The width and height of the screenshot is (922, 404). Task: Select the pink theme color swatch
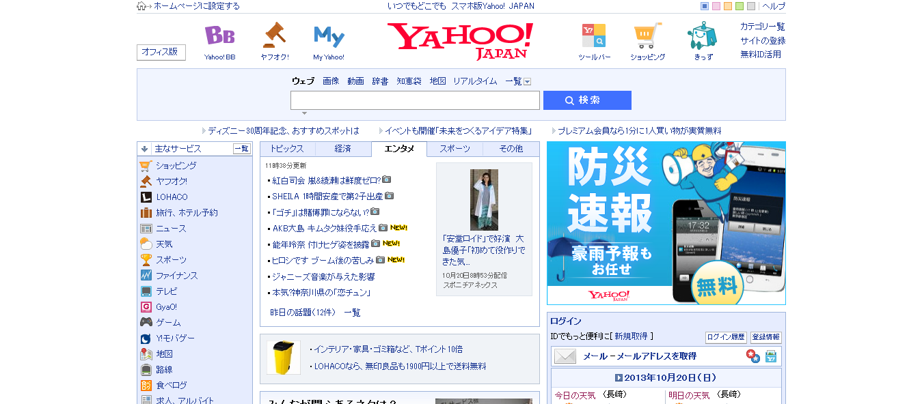tap(716, 6)
